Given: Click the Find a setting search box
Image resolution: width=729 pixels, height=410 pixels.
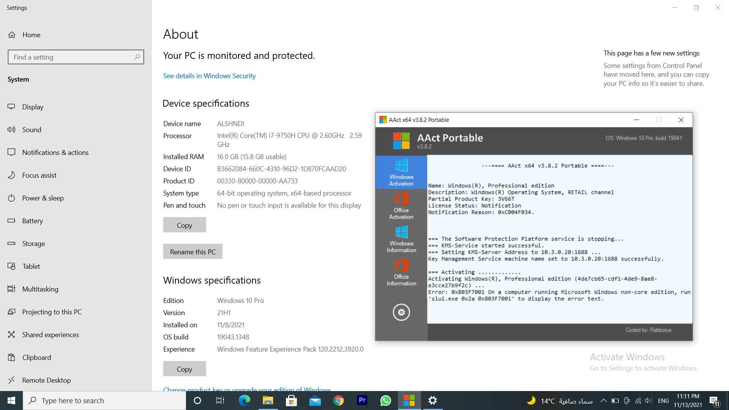Looking at the screenshot, I should pyautogui.click(x=76, y=57).
